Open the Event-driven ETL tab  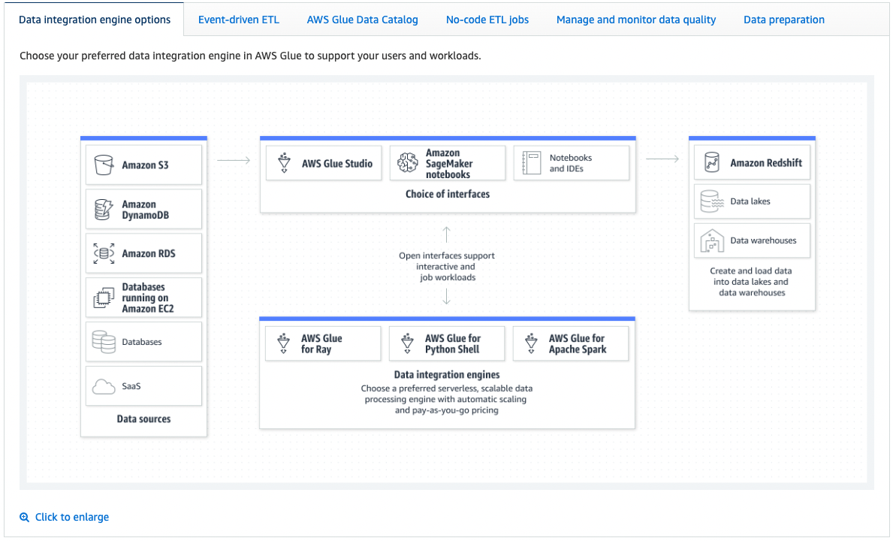tap(239, 20)
